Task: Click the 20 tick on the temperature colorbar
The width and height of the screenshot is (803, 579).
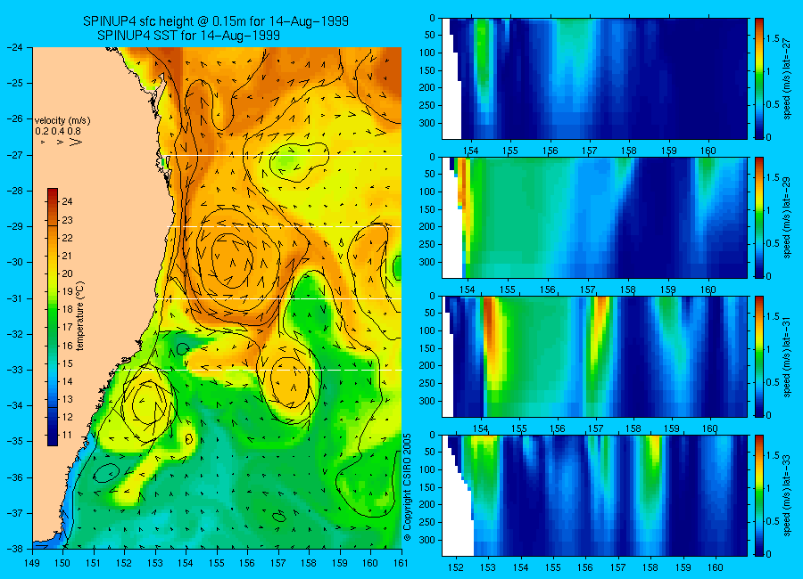Action: pos(67,273)
